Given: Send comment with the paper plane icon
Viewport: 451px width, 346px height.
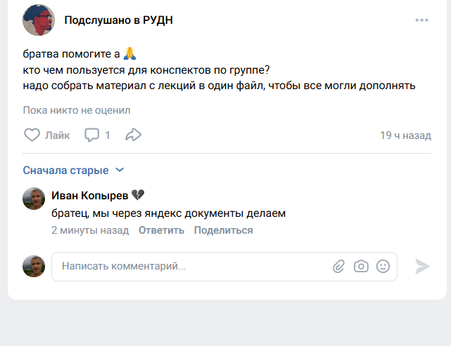Looking at the screenshot, I should tap(422, 266).
